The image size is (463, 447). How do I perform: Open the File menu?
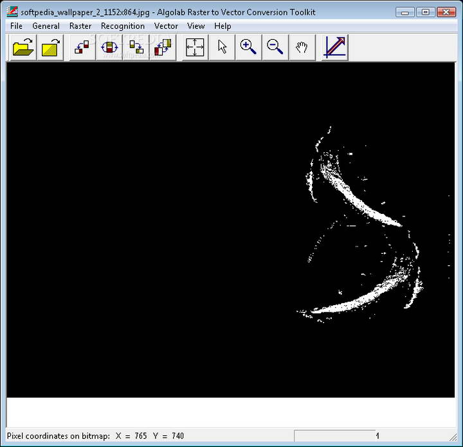pos(16,26)
